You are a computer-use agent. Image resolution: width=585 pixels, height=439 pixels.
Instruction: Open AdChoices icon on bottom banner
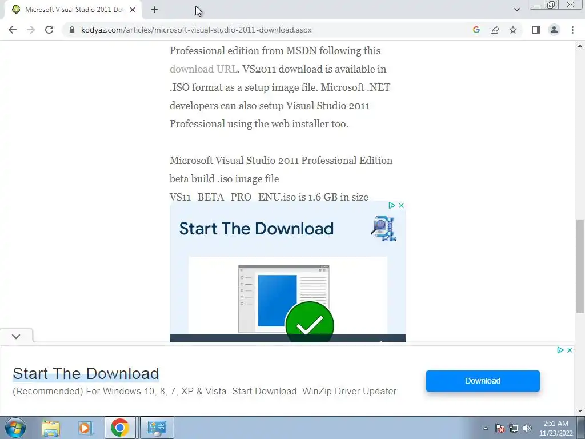(560, 350)
